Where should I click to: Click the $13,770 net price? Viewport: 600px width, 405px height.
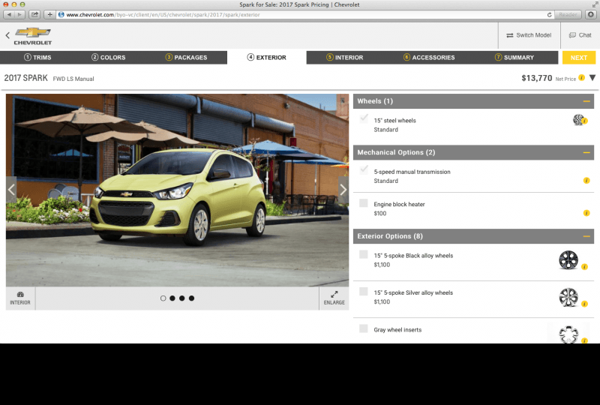click(536, 78)
